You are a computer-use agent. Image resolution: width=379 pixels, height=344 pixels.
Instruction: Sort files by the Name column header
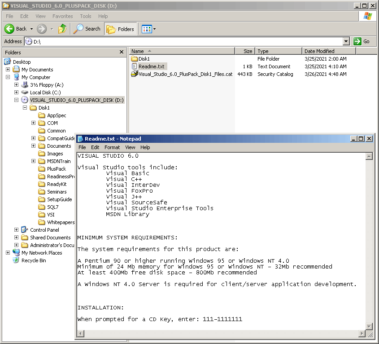coord(182,51)
